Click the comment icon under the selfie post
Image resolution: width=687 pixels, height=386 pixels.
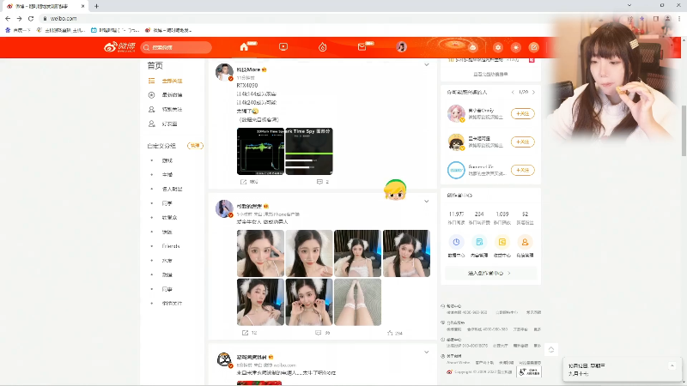[x=319, y=333]
